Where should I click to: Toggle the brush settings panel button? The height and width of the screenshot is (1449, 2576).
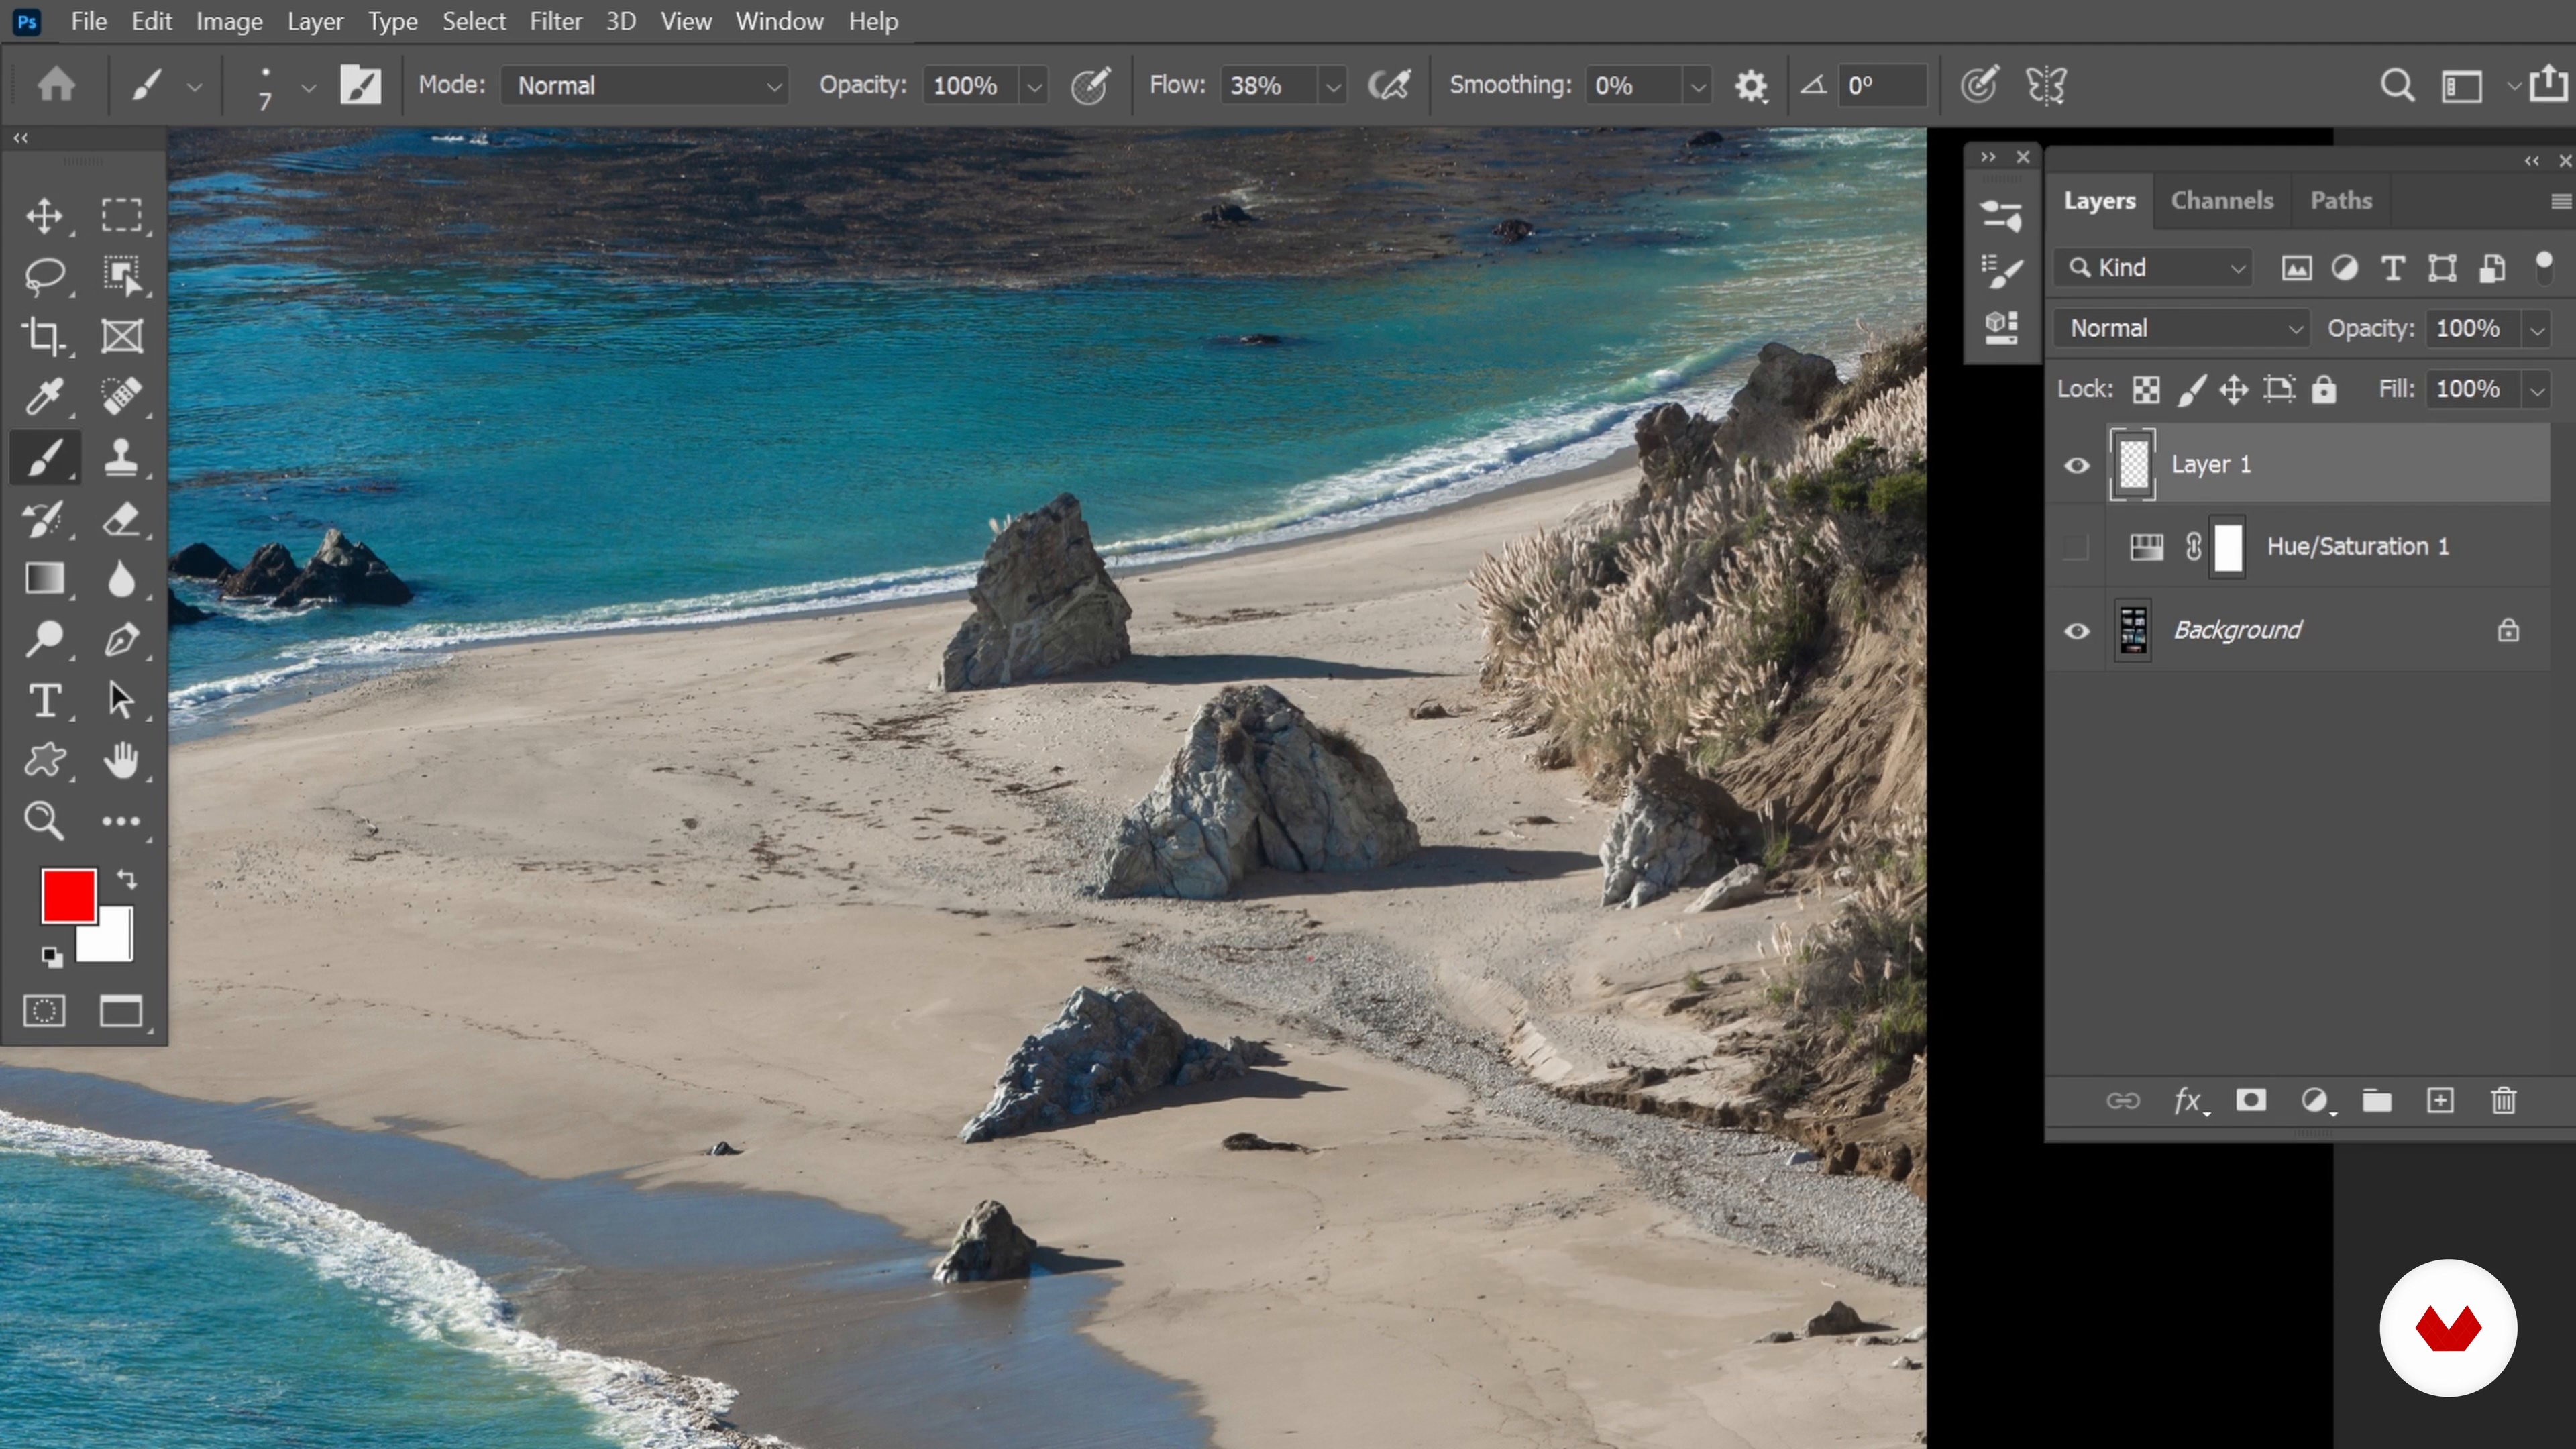coord(361,86)
